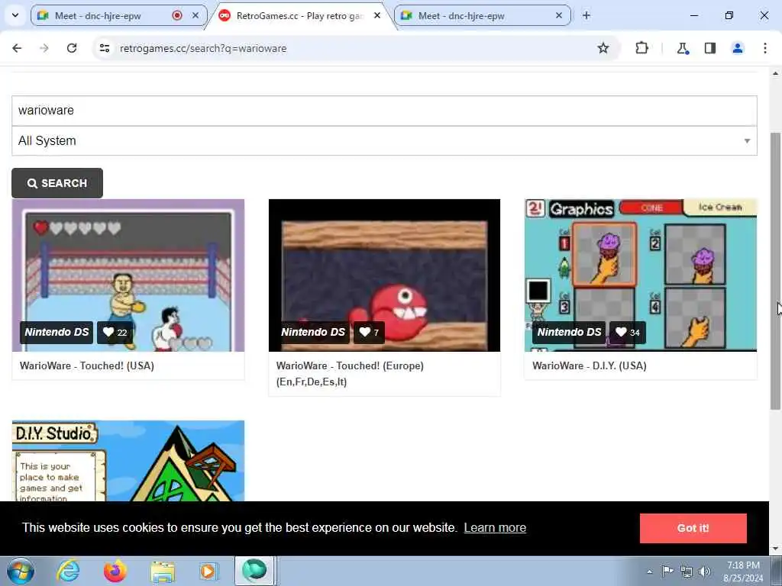Click Nintendo DS badge on Touched Europe
This screenshot has height=586, width=782.
coord(312,333)
